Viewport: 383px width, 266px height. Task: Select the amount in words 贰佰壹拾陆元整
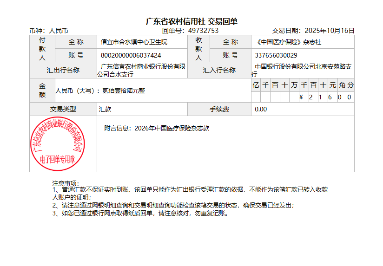click(124, 91)
